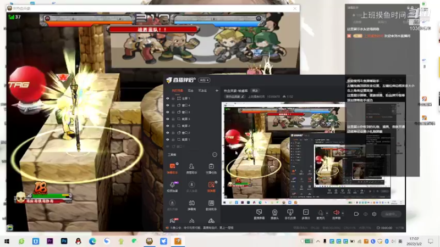Click the stream preview canvas
440x247 pixels.
pyautogui.click(x=313, y=154)
